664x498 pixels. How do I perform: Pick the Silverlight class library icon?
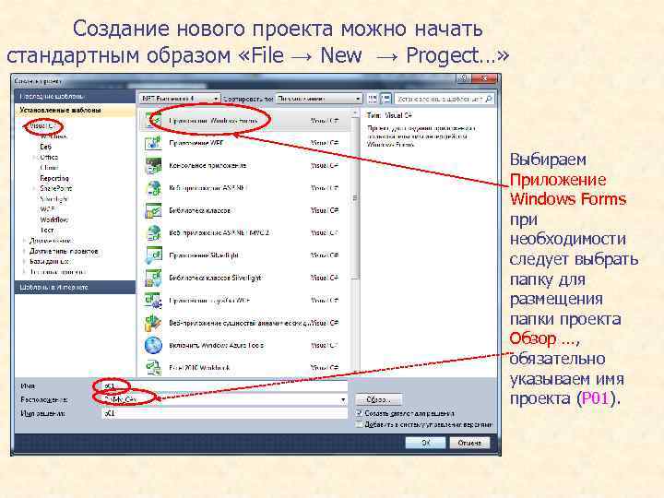(153, 278)
